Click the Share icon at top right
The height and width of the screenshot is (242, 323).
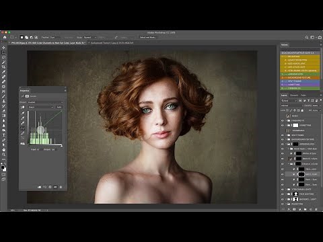(320, 38)
